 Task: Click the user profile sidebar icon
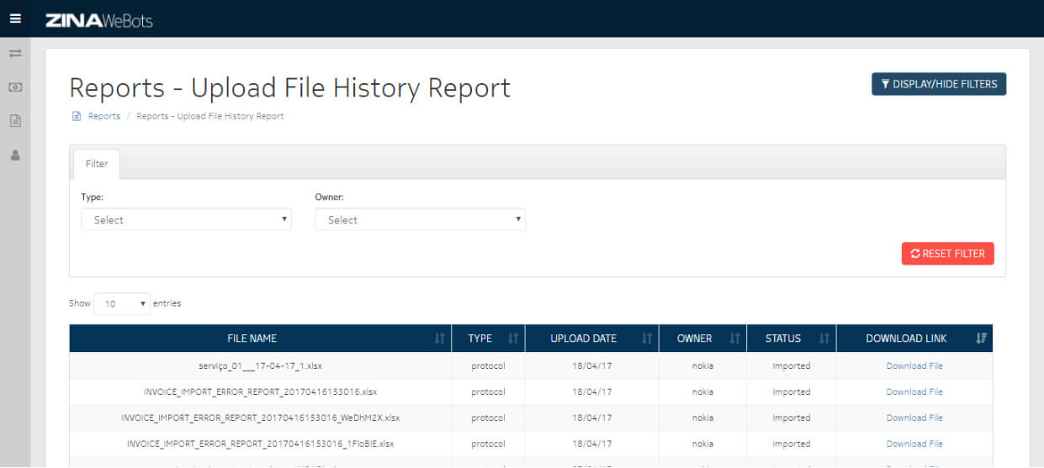pyautogui.click(x=15, y=155)
